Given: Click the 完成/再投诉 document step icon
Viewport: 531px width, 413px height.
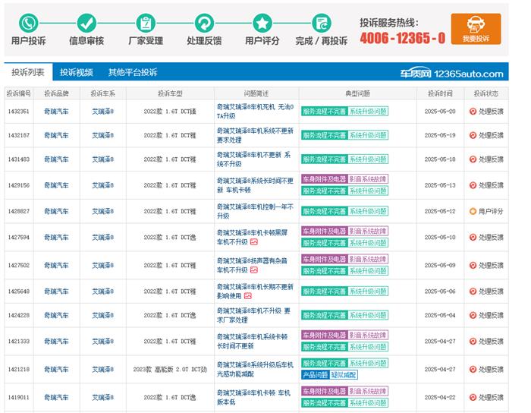Looking at the screenshot, I should click(322, 23).
